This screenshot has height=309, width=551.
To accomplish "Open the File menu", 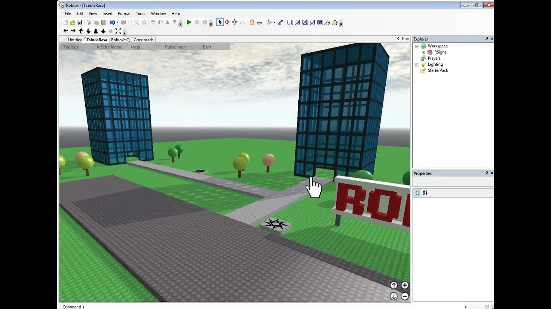I will point(68,14).
